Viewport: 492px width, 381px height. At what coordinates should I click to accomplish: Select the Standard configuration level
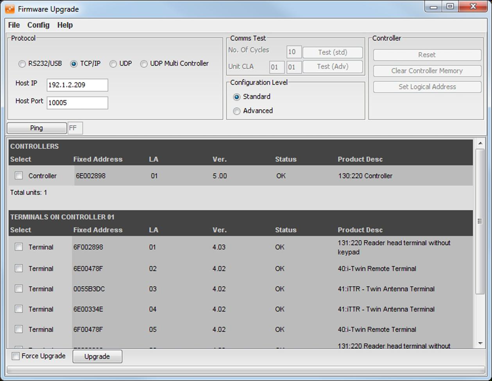(236, 96)
